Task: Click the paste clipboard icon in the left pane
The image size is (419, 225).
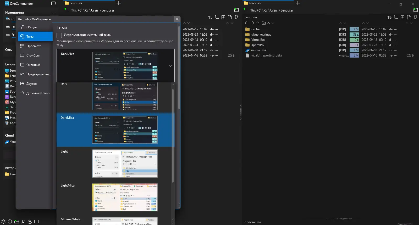Action: [x=230, y=17]
